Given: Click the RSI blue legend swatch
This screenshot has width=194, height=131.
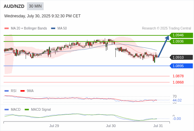Looking at the screenshot, I should [7, 91].
